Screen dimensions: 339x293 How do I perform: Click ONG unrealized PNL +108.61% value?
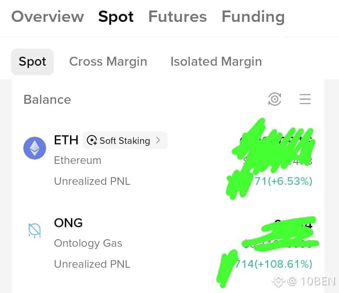pos(273,264)
